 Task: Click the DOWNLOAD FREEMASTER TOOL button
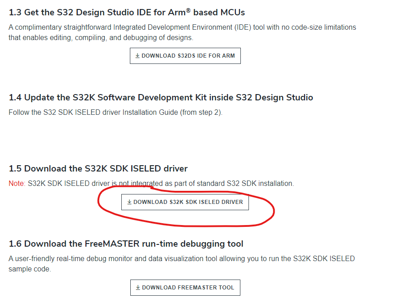coord(185,287)
